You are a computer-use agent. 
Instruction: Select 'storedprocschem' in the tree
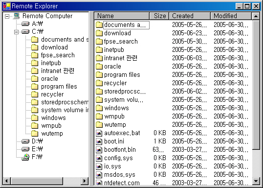point(65,102)
